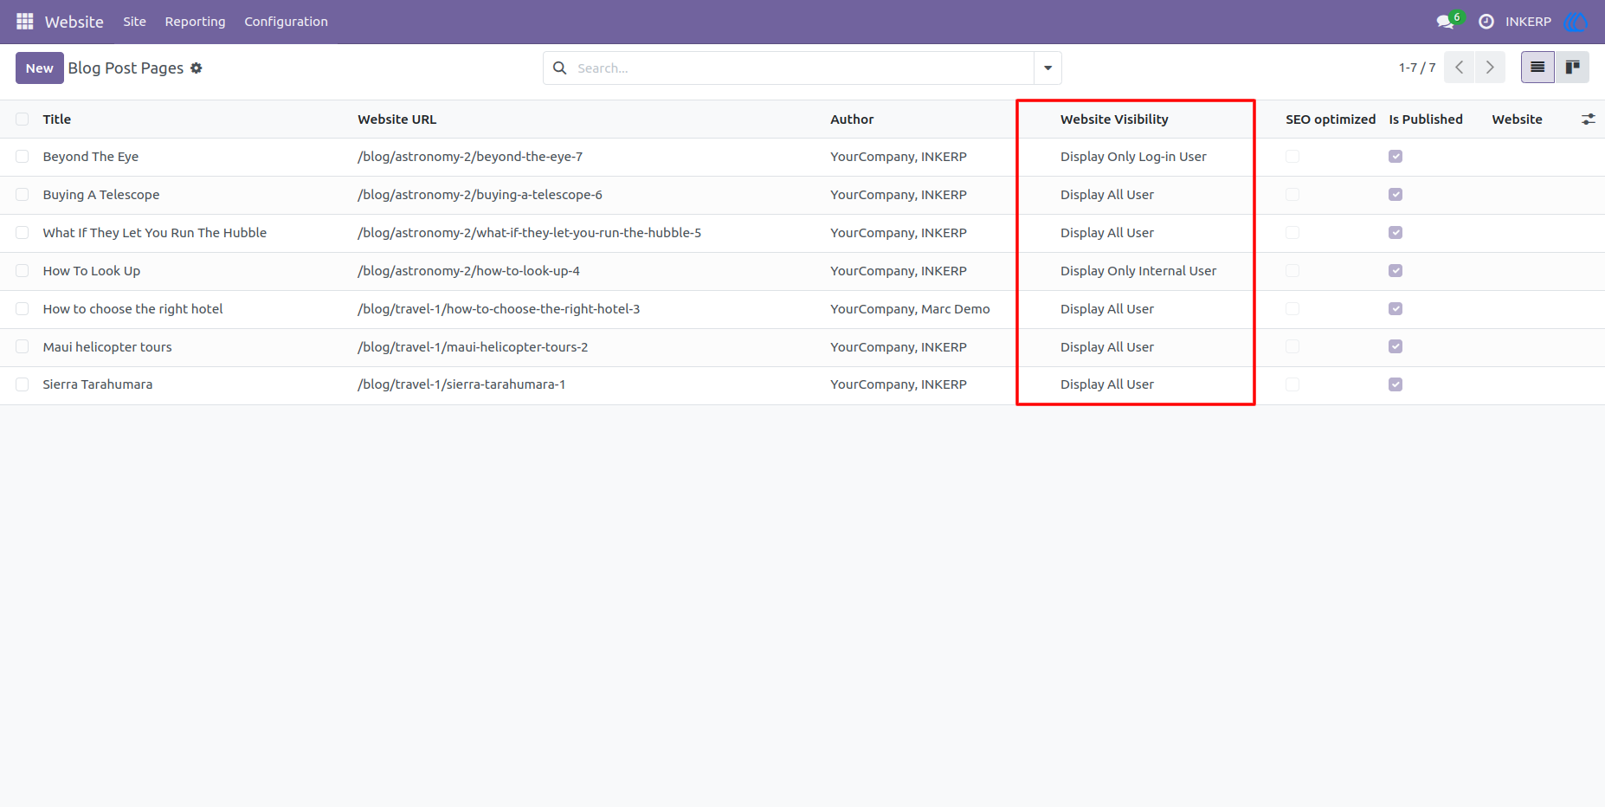Go to next page arrow
Image resolution: width=1605 pixels, height=807 pixels.
tap(1490, 68)
